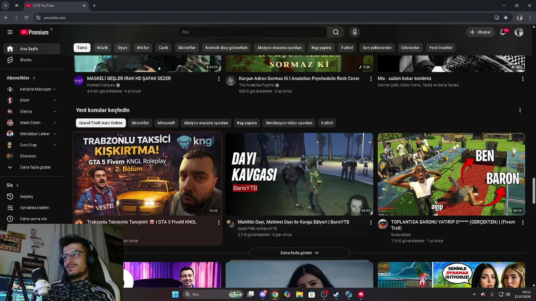Reload the page in Chrome
This screenshot has height=301, width=536.
26,18
